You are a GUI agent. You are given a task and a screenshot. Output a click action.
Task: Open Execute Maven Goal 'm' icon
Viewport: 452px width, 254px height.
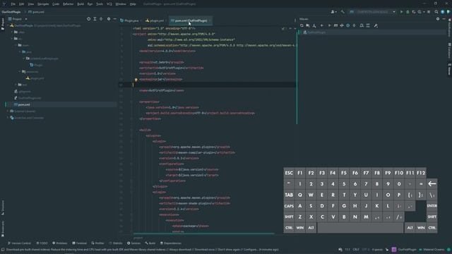point(335,25)
